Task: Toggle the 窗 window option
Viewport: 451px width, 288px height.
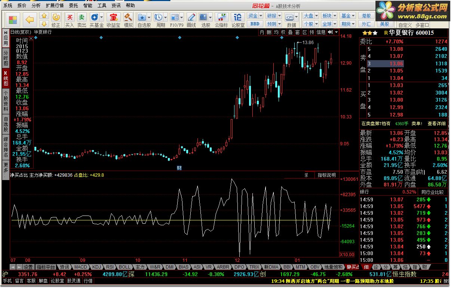Action: pyautogui.click(x=297, y=32)
